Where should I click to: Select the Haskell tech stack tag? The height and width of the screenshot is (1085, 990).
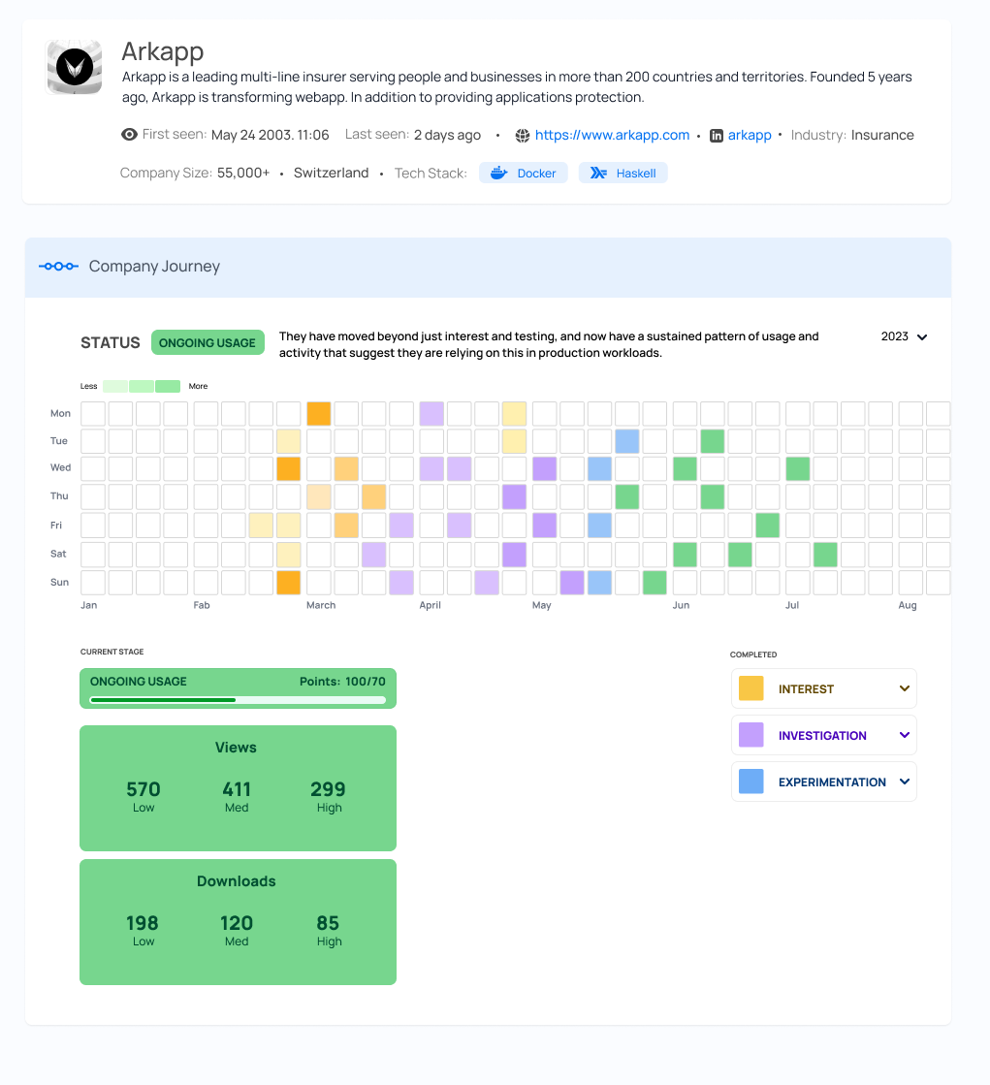pos(623,174)
